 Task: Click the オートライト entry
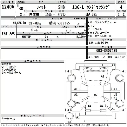tap(95, 29)
